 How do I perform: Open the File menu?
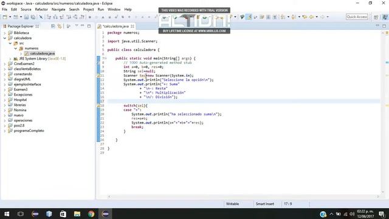(4, 10)
